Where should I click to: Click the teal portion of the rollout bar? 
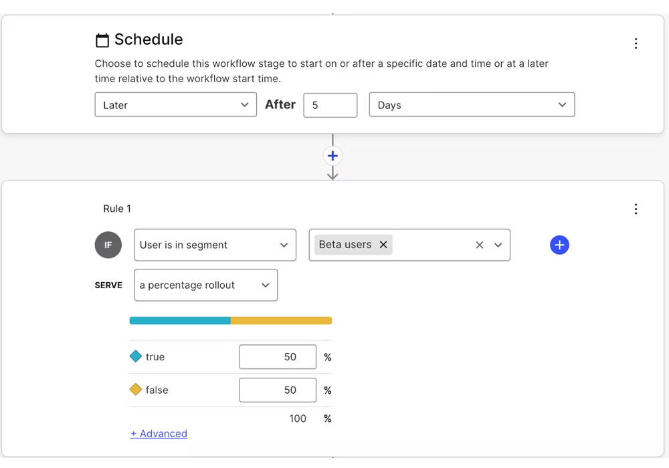179,321
